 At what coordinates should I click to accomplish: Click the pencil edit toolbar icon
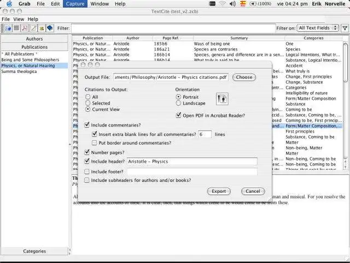click(x=33, y=28)
